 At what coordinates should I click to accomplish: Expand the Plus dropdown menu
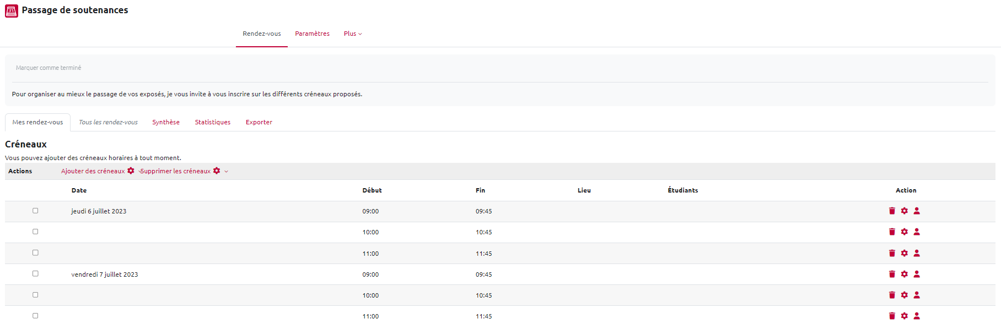pyautogui.click(x=353, y=34)
